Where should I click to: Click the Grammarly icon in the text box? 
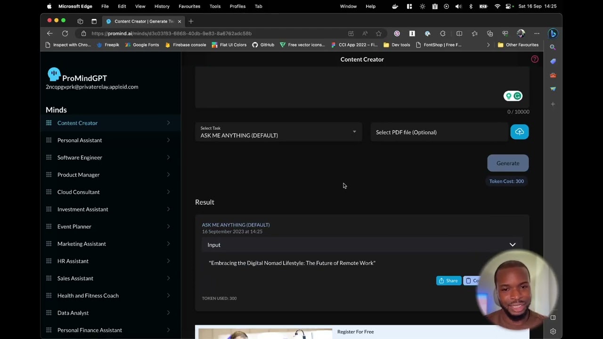518,96
